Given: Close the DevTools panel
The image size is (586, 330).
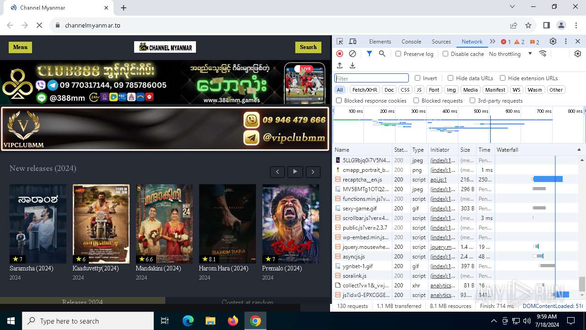Looking at the screenshot, I should coord(578,41).
